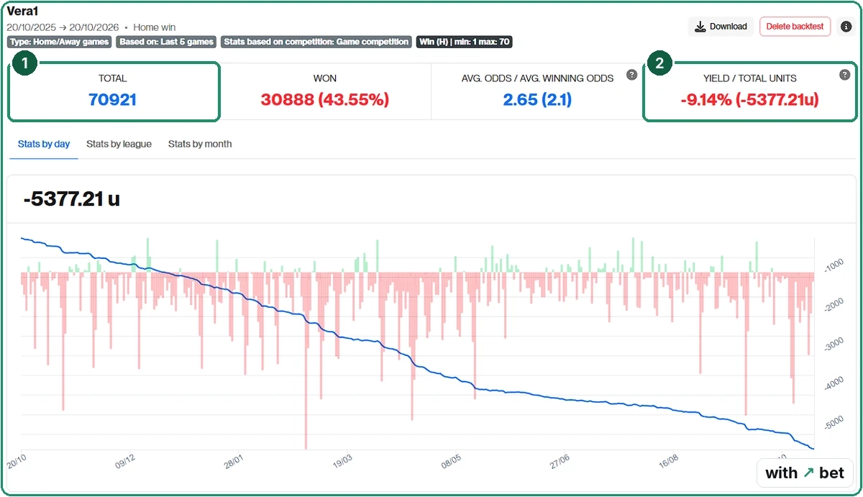The height and width of the screenshot is (497, 863).
Task: Click the average odds value 2.65 (2.1)
Action: point(537,99)
